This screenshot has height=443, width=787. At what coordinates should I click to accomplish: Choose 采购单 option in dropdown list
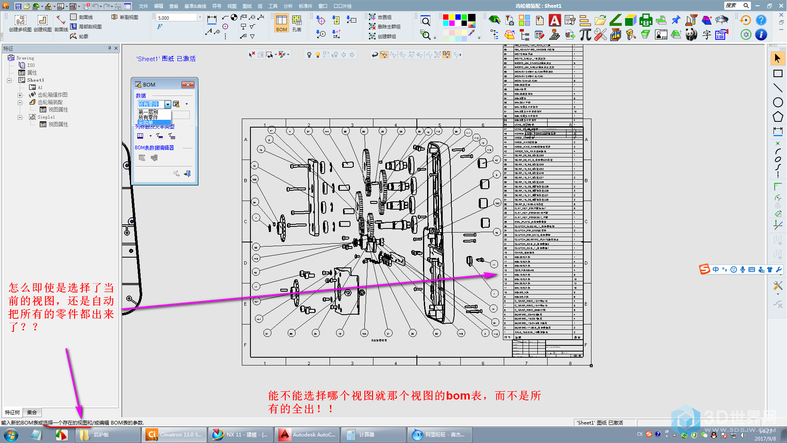pos(154,123)
